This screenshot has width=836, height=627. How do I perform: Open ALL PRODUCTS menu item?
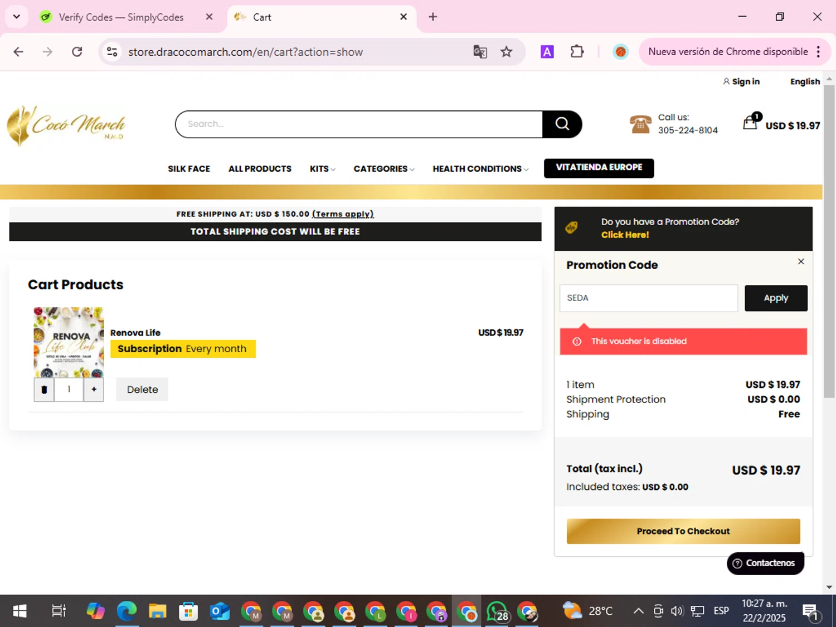260,169
